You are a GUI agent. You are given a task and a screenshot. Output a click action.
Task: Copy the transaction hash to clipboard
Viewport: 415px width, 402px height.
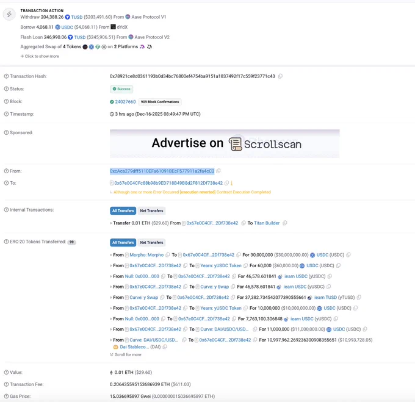coord(280,76)
